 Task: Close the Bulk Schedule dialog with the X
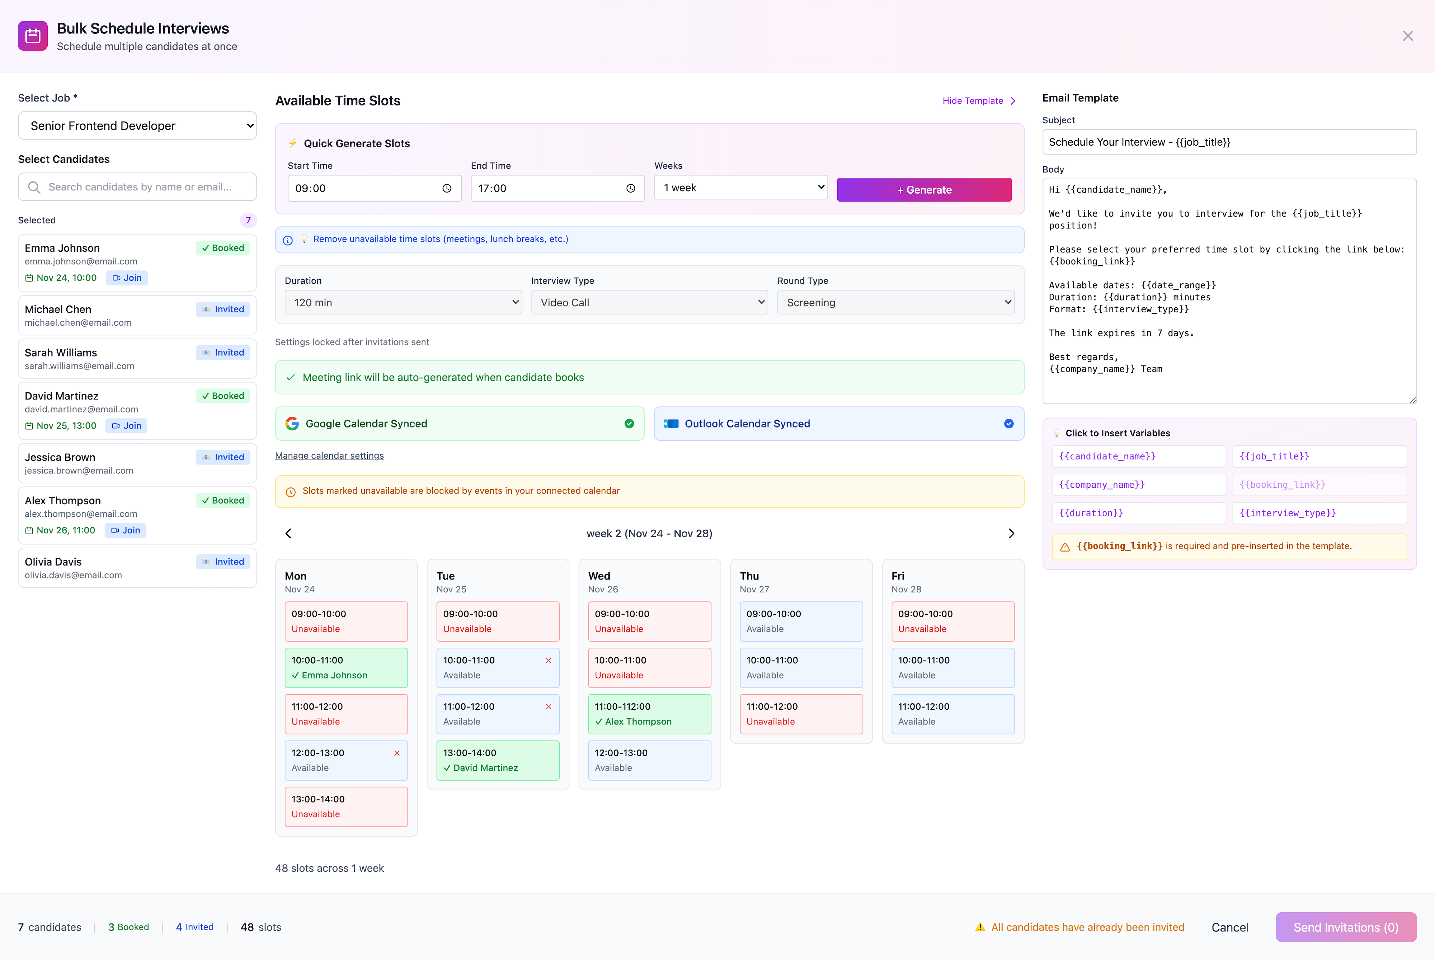coord(1407,36)
